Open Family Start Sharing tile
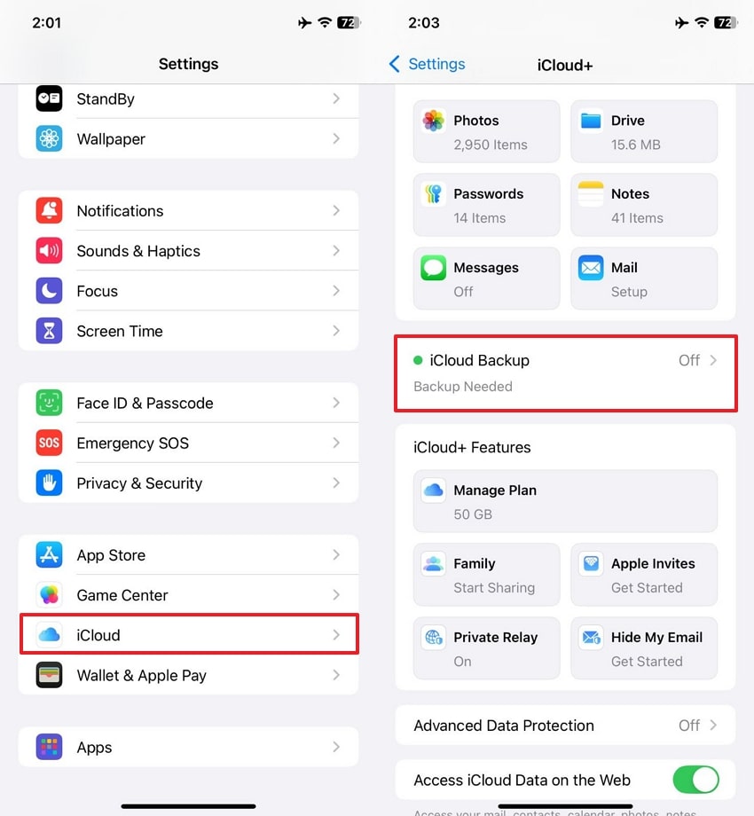Viewport: 754px width, 816px height. (486, 575)
